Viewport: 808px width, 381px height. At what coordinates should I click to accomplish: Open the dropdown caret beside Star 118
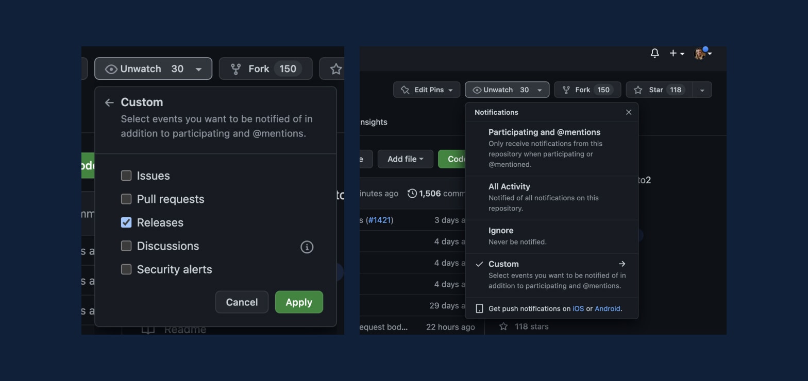702,90
